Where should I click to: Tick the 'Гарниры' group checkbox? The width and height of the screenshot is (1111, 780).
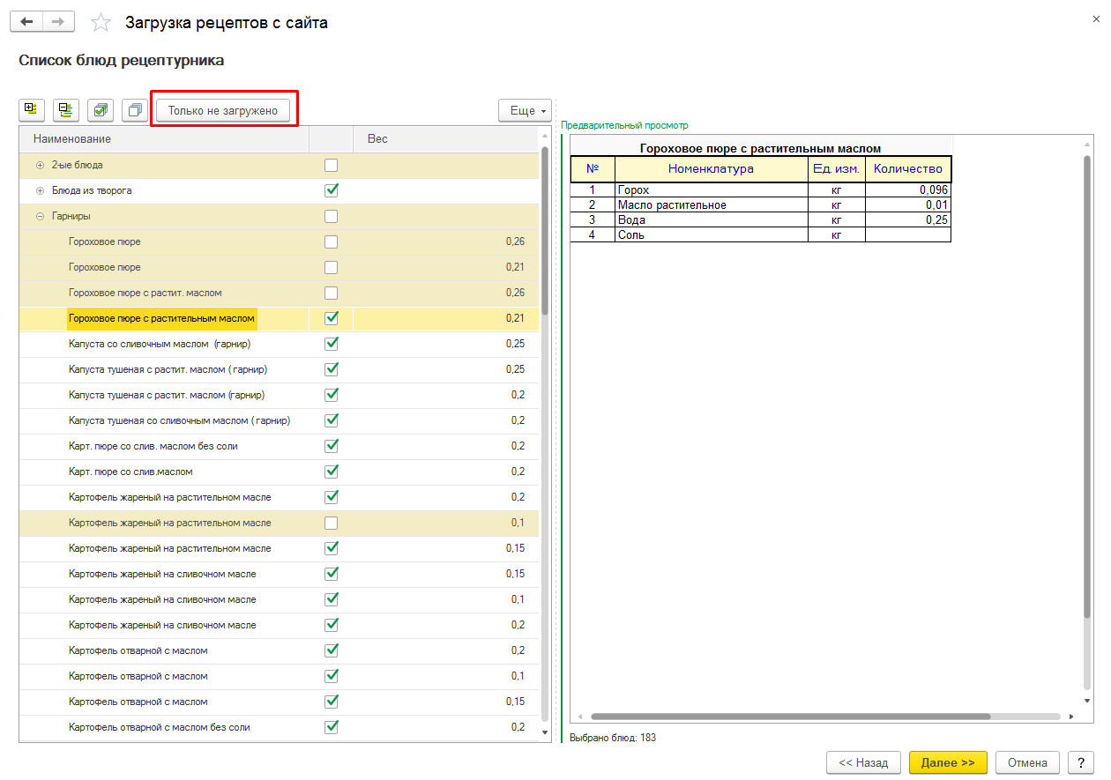tap(332, 216)
